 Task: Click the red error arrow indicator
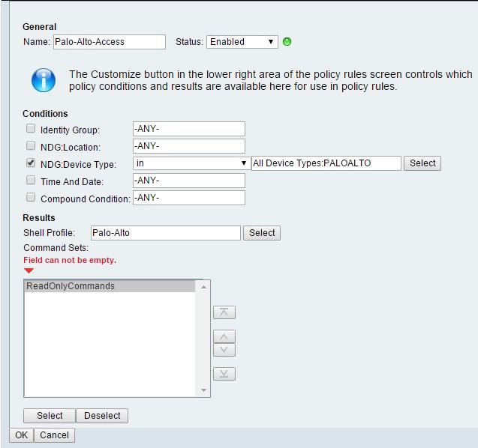(x=29, y=270)
